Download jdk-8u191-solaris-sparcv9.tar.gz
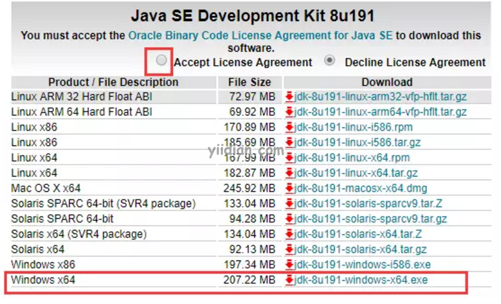 [370, 218]
